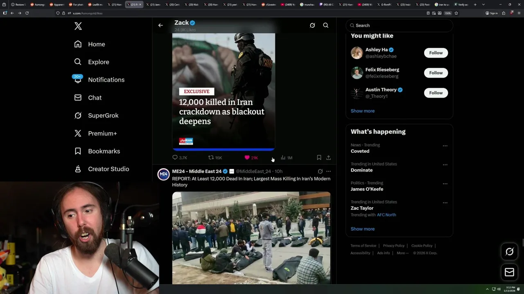Open Bookmarks in the sidebar
Image resolution: width=524 pixels, height=294 pixels.
coord(97,151)
